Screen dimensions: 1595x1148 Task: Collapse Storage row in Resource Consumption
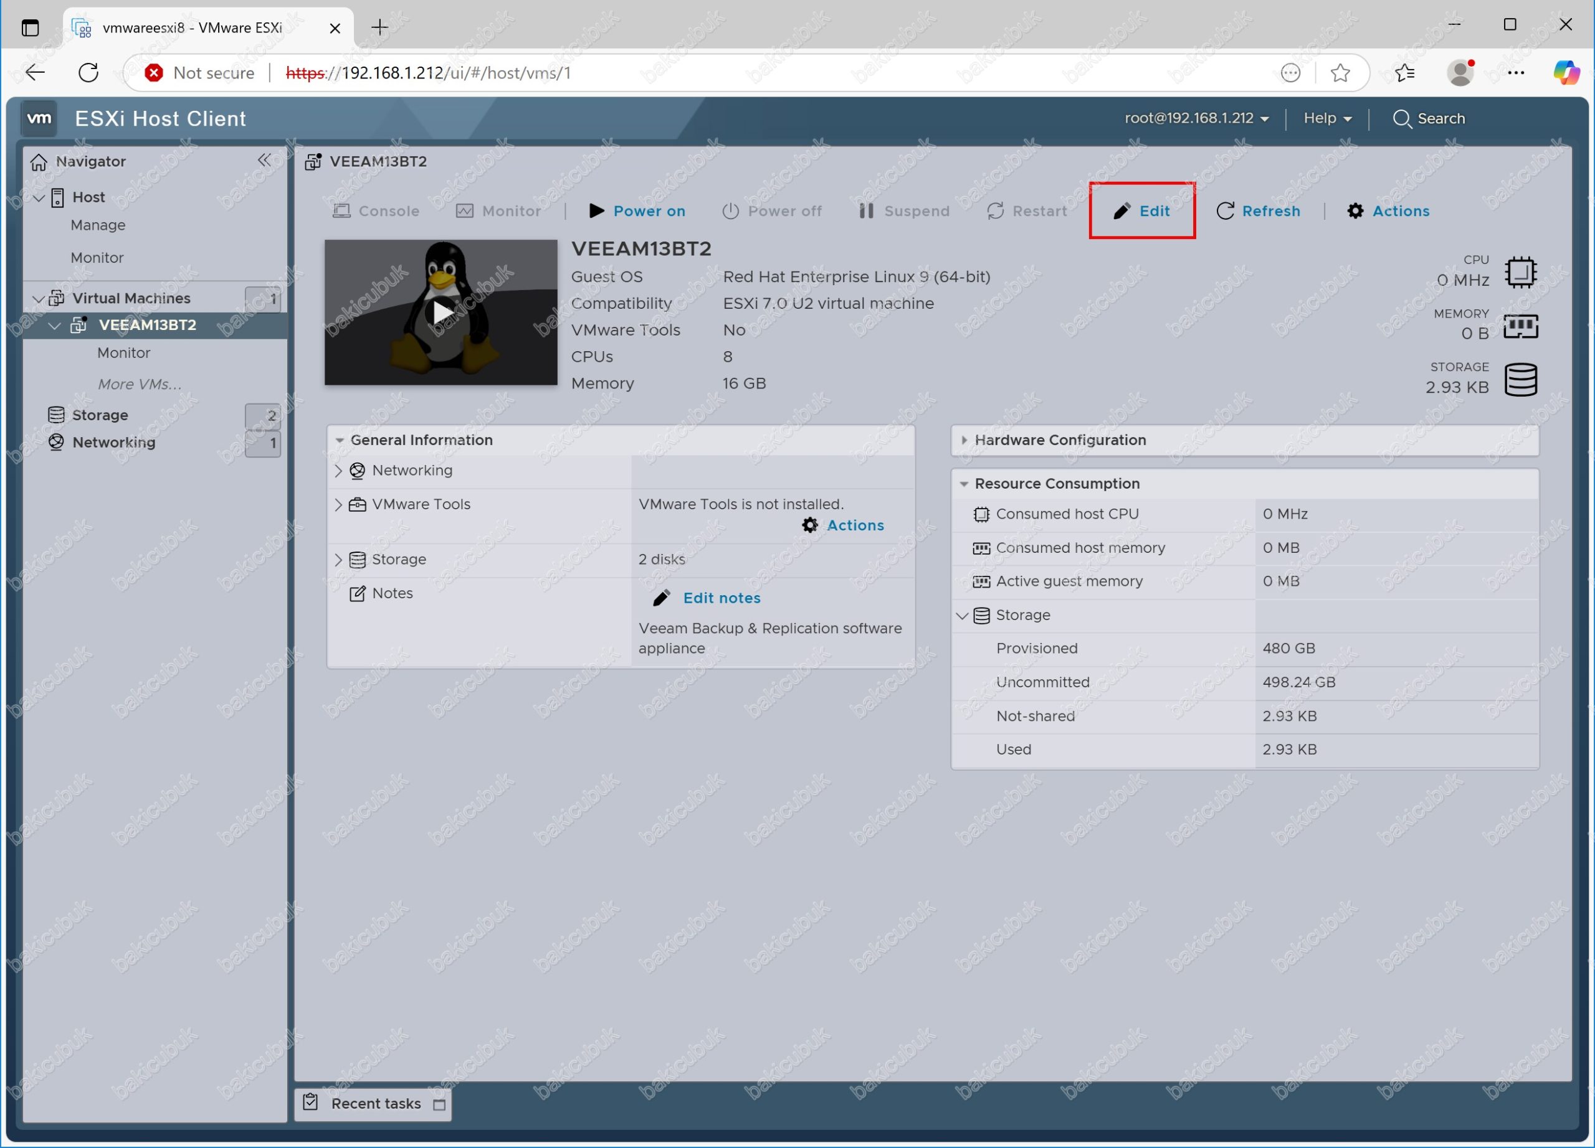[963, 616]
